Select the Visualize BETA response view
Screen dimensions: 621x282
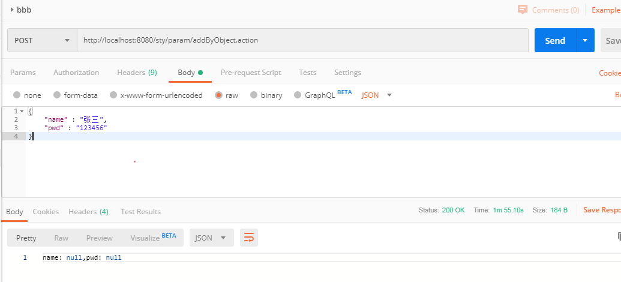tap(153, 238)
